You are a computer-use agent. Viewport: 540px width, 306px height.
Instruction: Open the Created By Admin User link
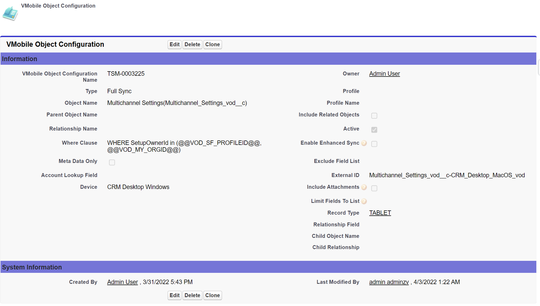[122, 282]
